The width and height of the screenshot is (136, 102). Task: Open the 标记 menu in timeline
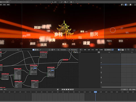pyautogui.click(x=5, y=90)
